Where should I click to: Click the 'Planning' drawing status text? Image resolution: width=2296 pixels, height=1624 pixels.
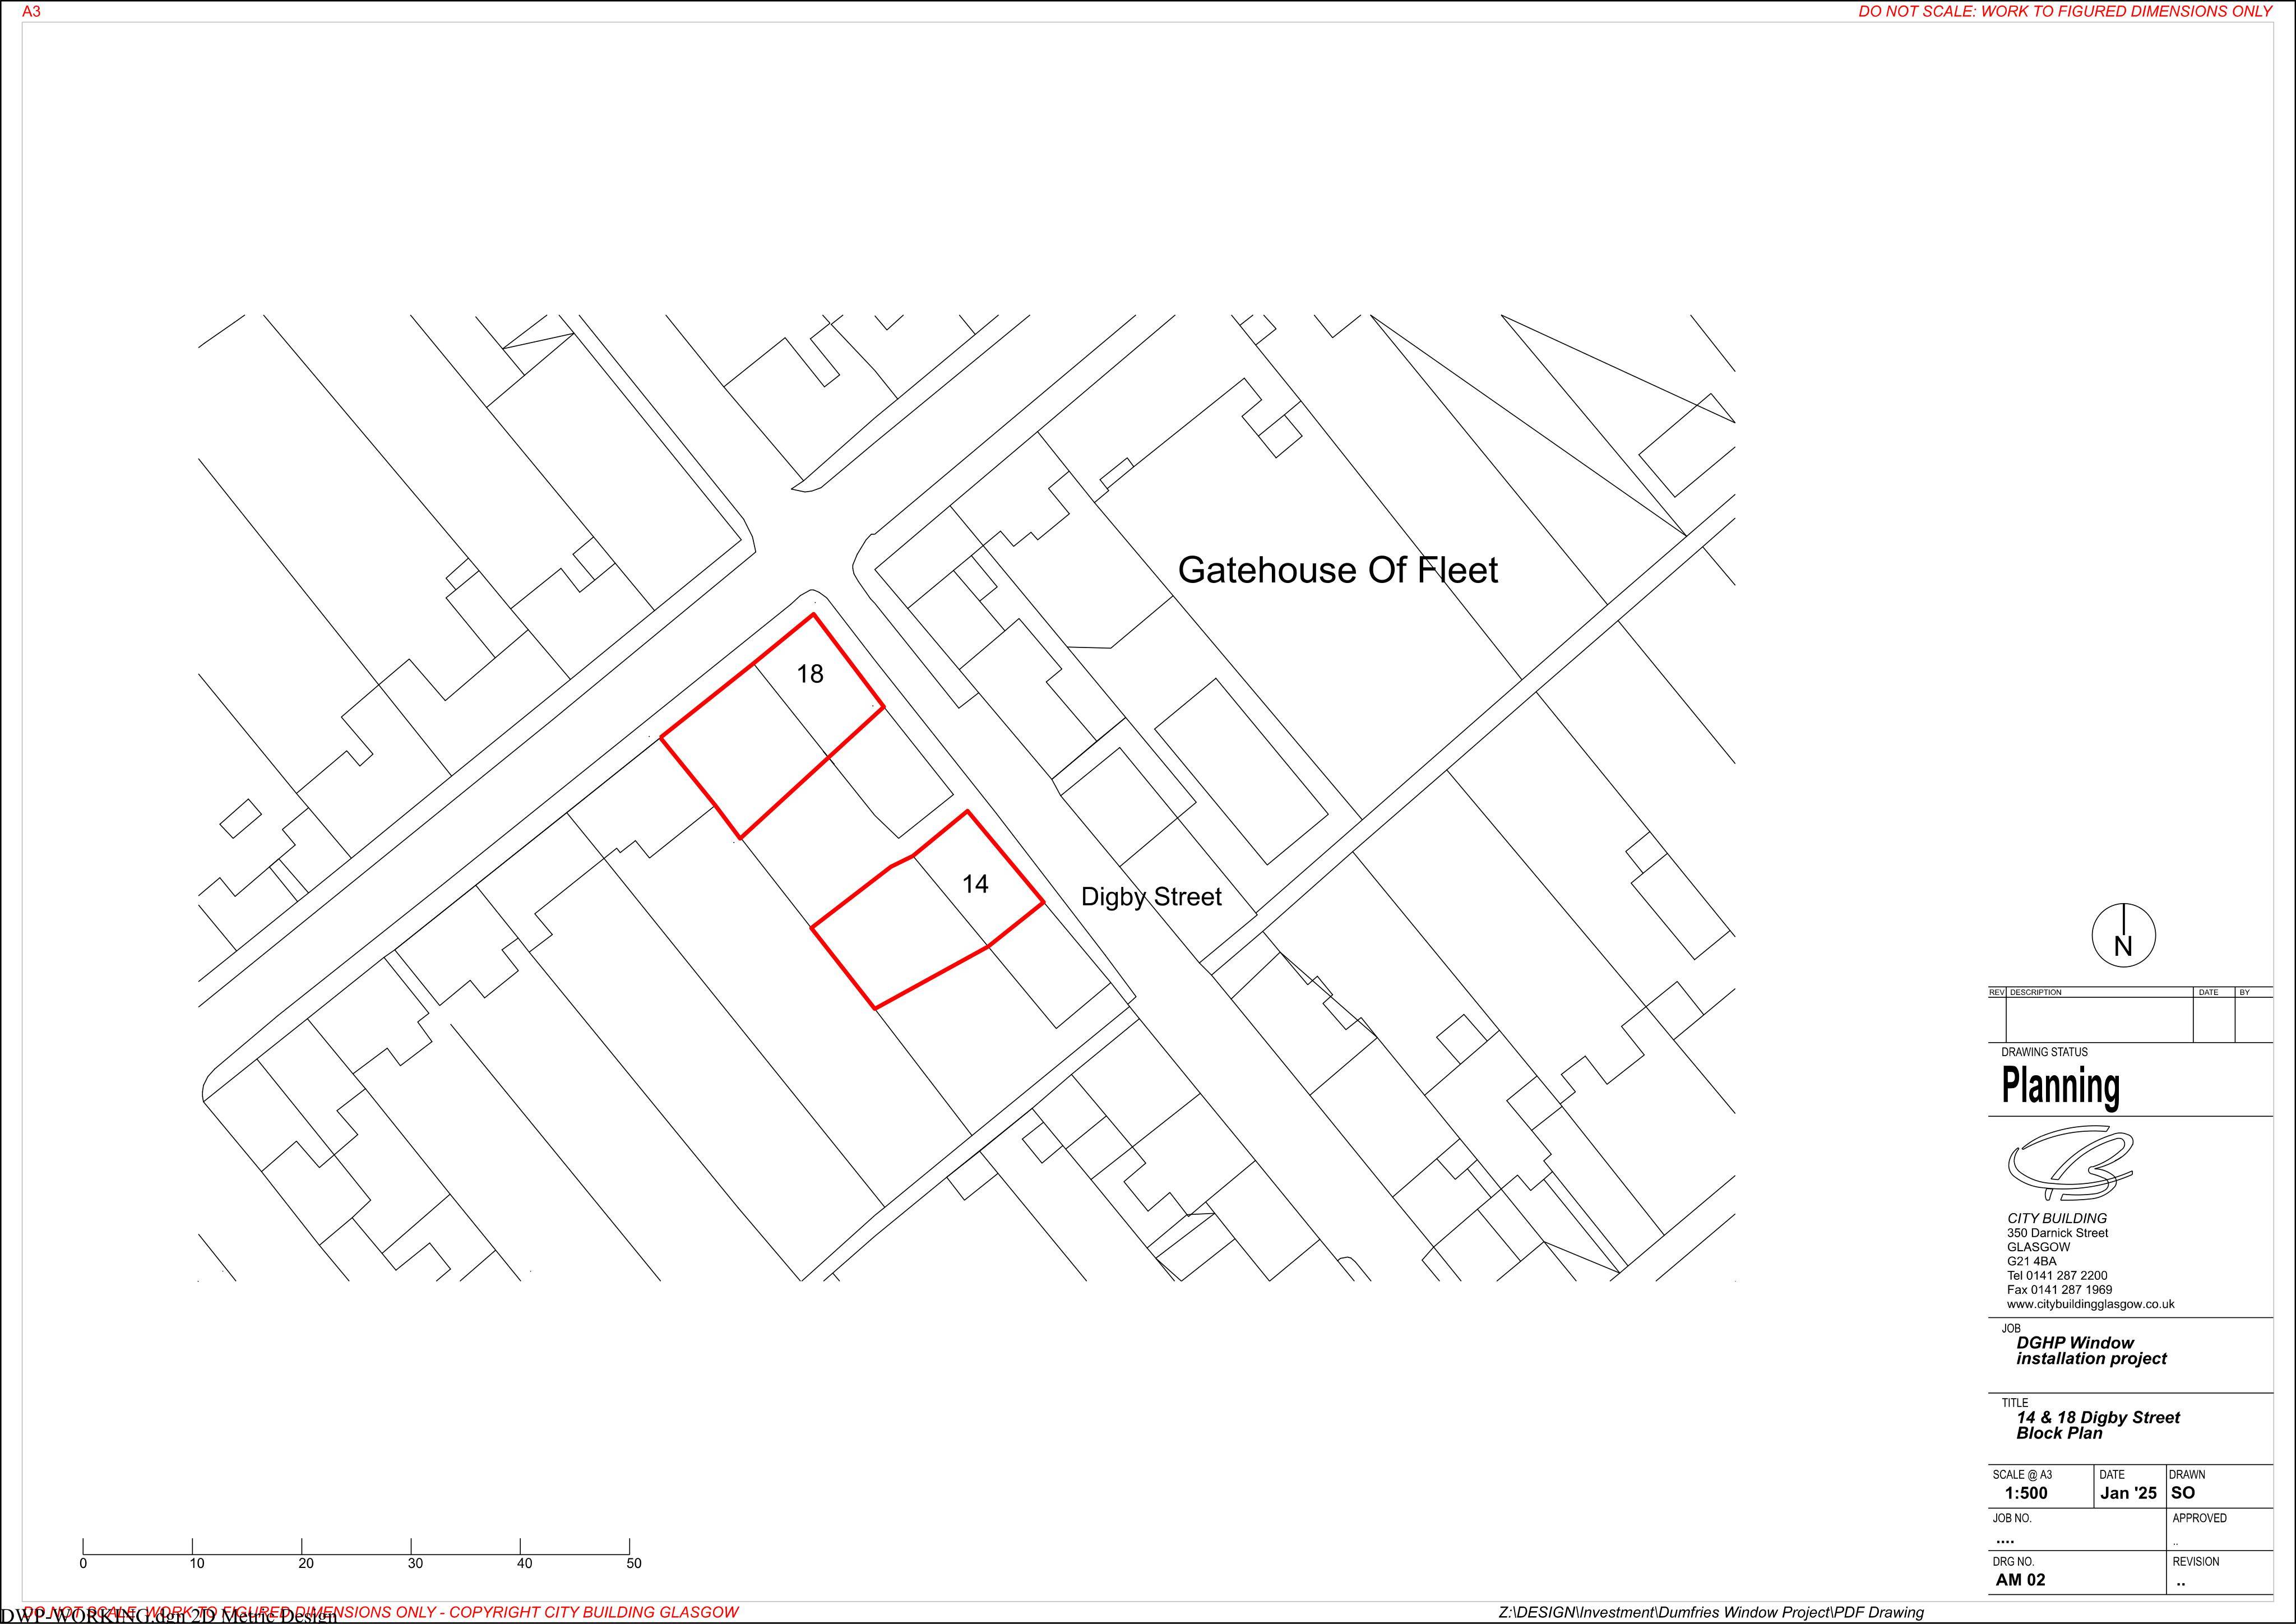pyautogui.click(x=2060, y=1086)
